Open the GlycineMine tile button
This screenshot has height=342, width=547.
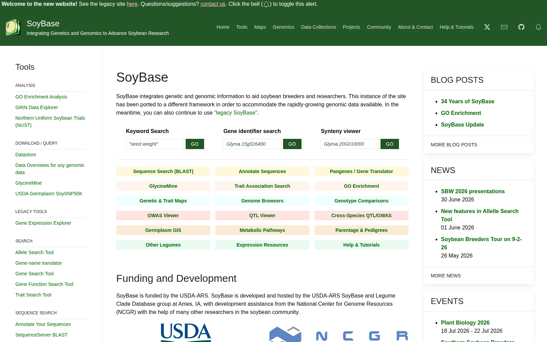pos(163,186)
